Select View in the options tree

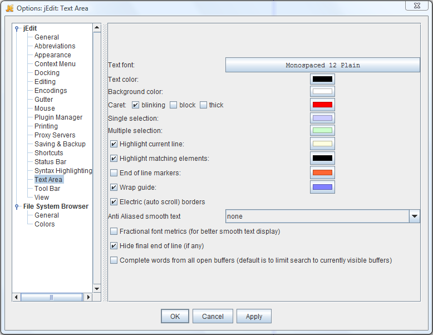[42, 198]
